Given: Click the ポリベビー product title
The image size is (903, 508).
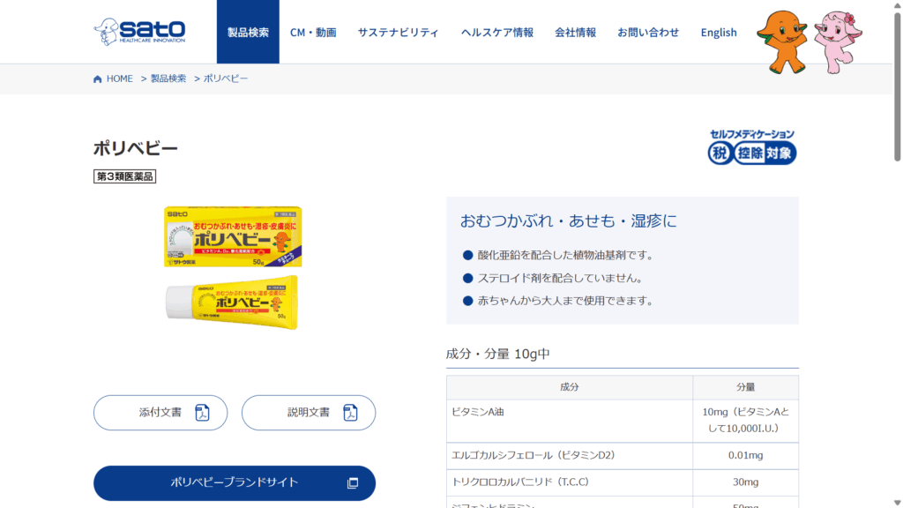Looking at the screenshot, I should click(136, 148).
